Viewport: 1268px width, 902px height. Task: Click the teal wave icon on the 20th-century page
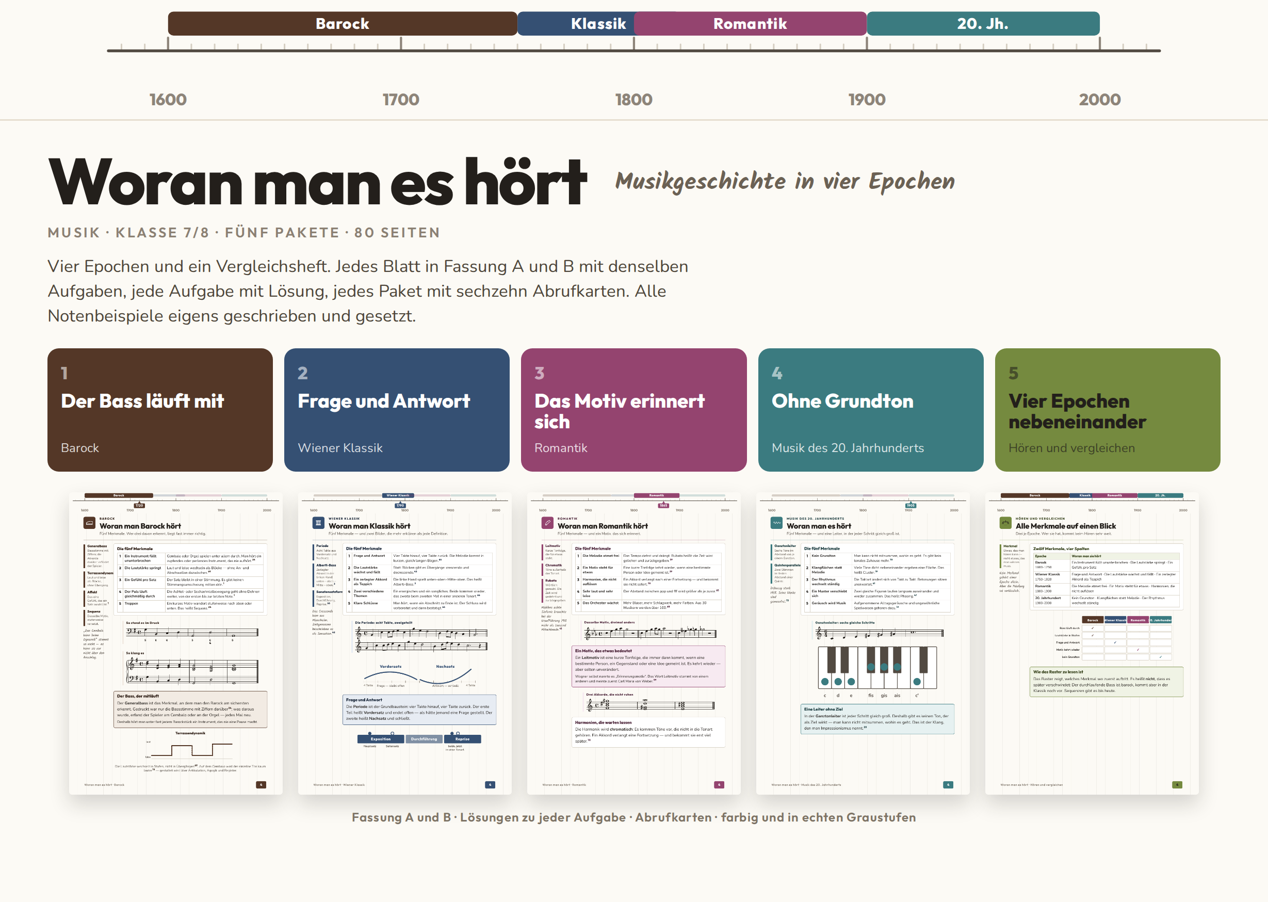pyautogui.click(x=777, y=523)
